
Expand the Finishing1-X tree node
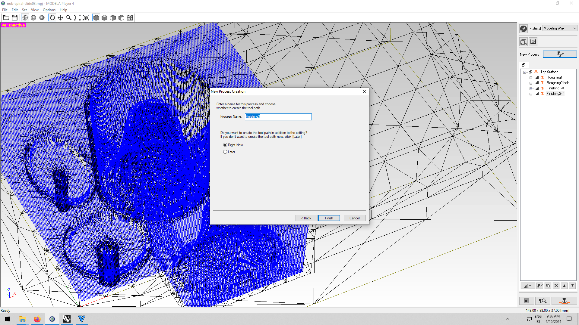click(531, 88)
